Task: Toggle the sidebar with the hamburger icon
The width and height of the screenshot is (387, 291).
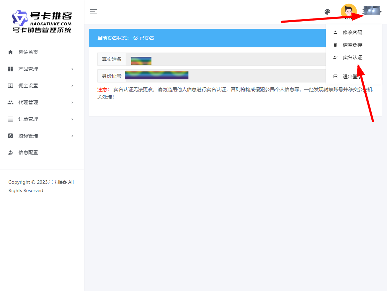Action: (x=94, y=11)
